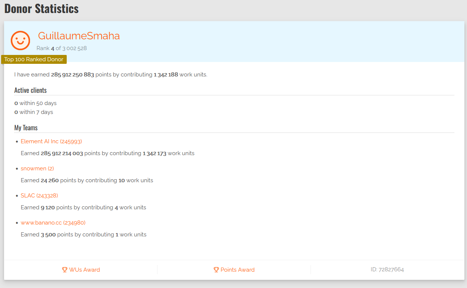Image resolution: width=467 pixels, height=288 pixels.
Task: View the WUs Award text link
Action: click(85, 270)
